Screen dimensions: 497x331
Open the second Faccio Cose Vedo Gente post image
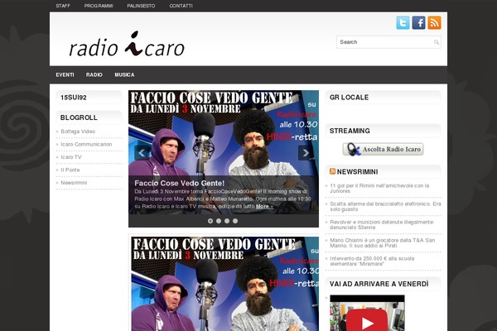pyautogui.click(x=225, y=284)
